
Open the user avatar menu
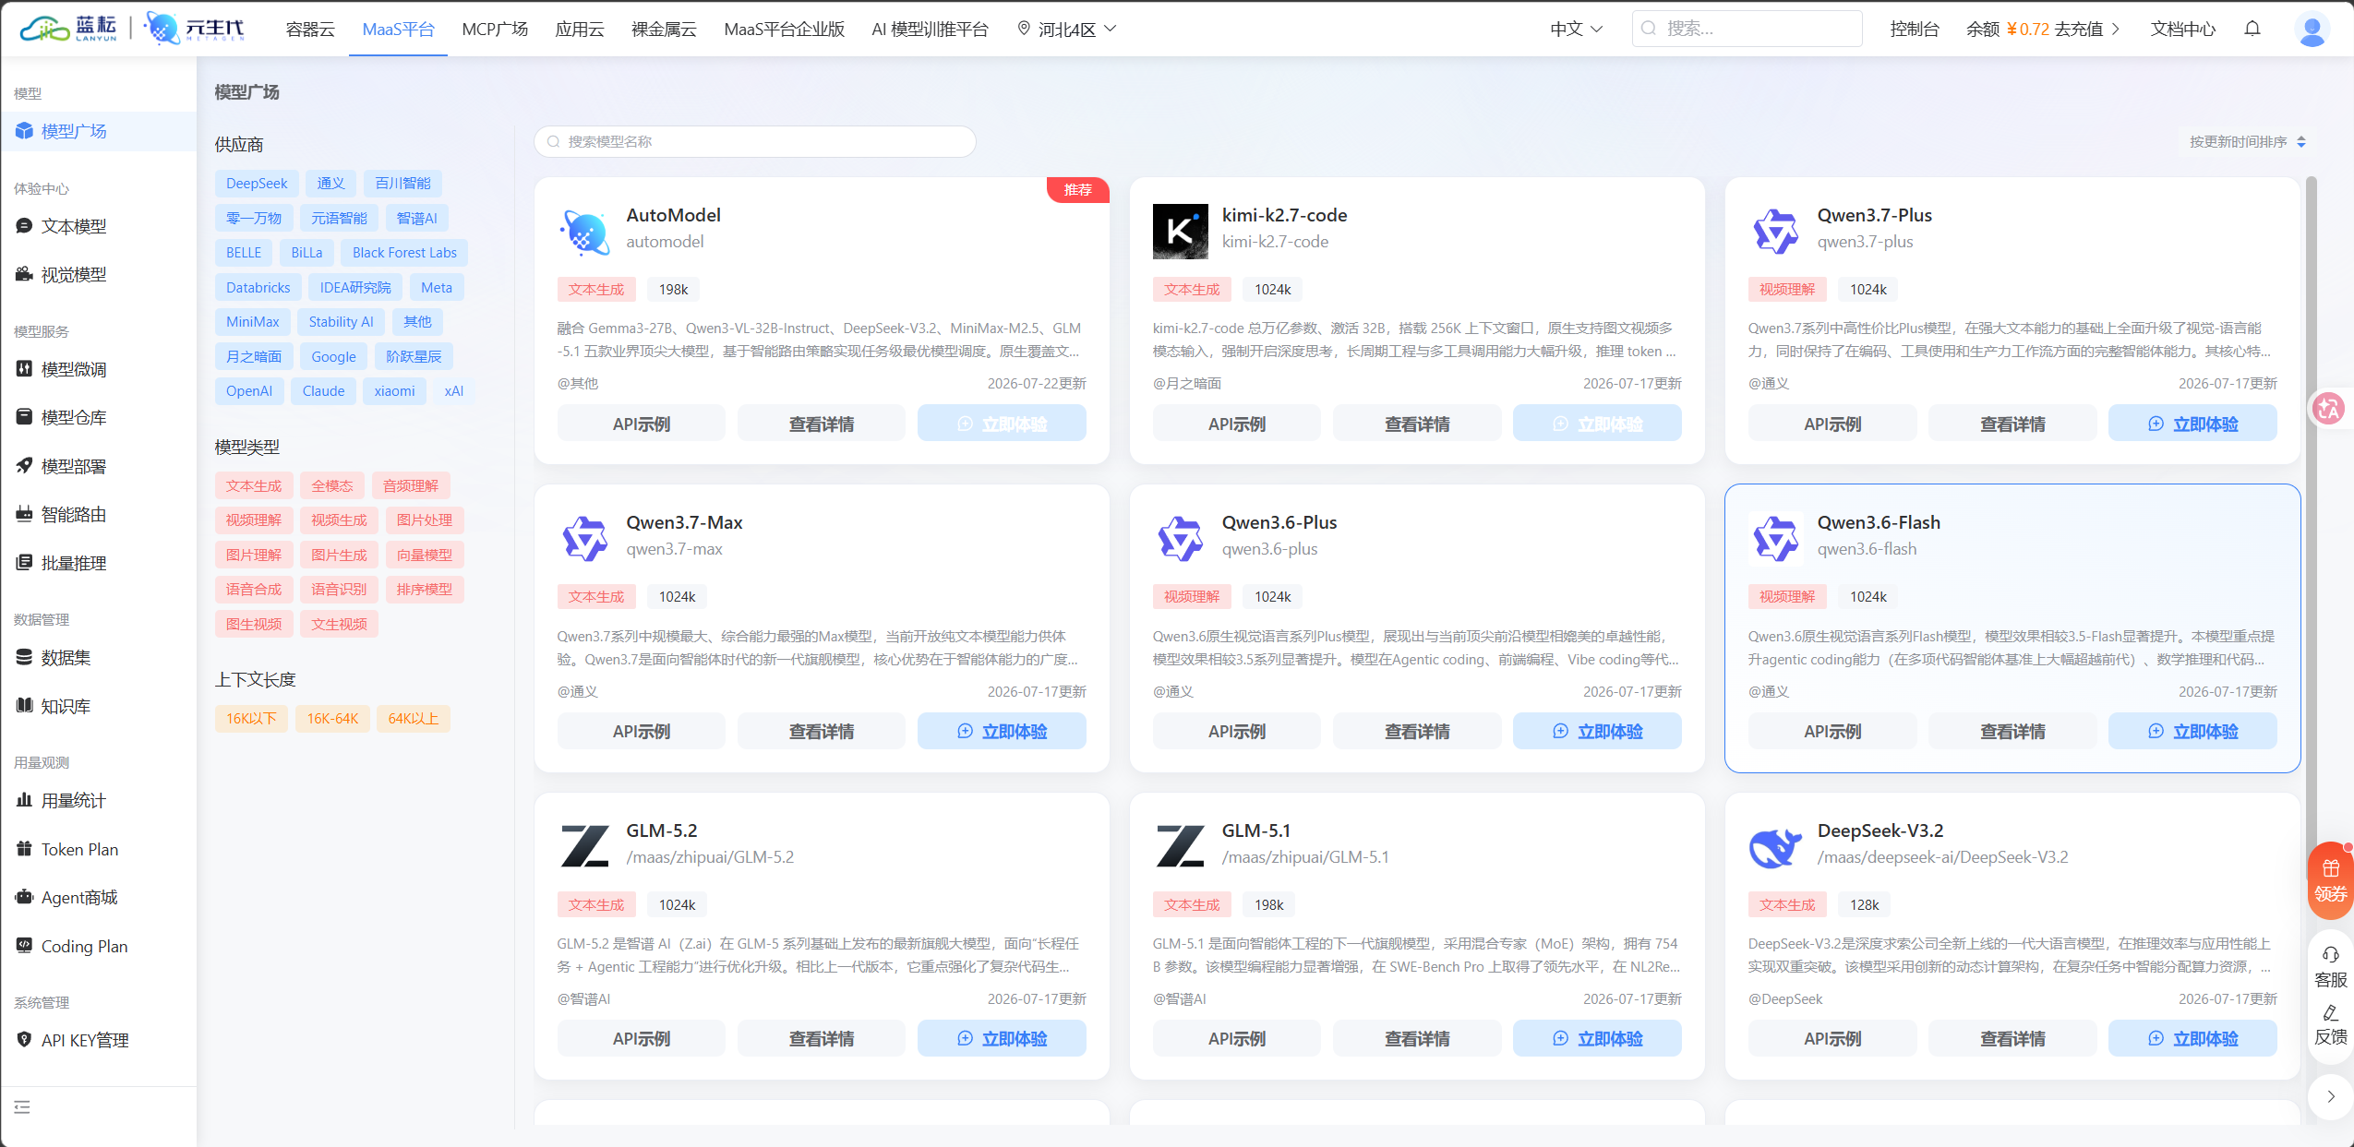pos(2312,30)
